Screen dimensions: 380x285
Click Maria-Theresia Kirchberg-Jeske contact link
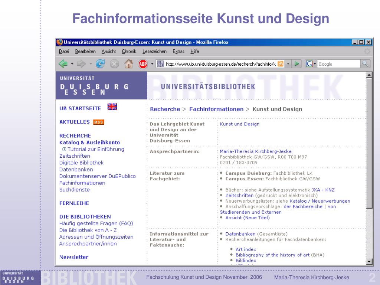coord(256,151)
